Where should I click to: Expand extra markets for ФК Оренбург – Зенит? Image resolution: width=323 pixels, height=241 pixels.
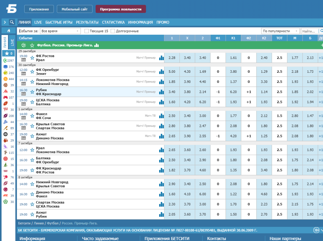tap(320, 72)
